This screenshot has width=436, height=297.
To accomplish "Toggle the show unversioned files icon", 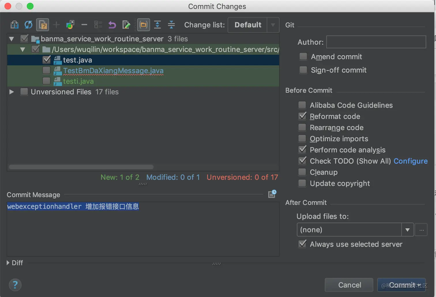I will coord(42,25).
